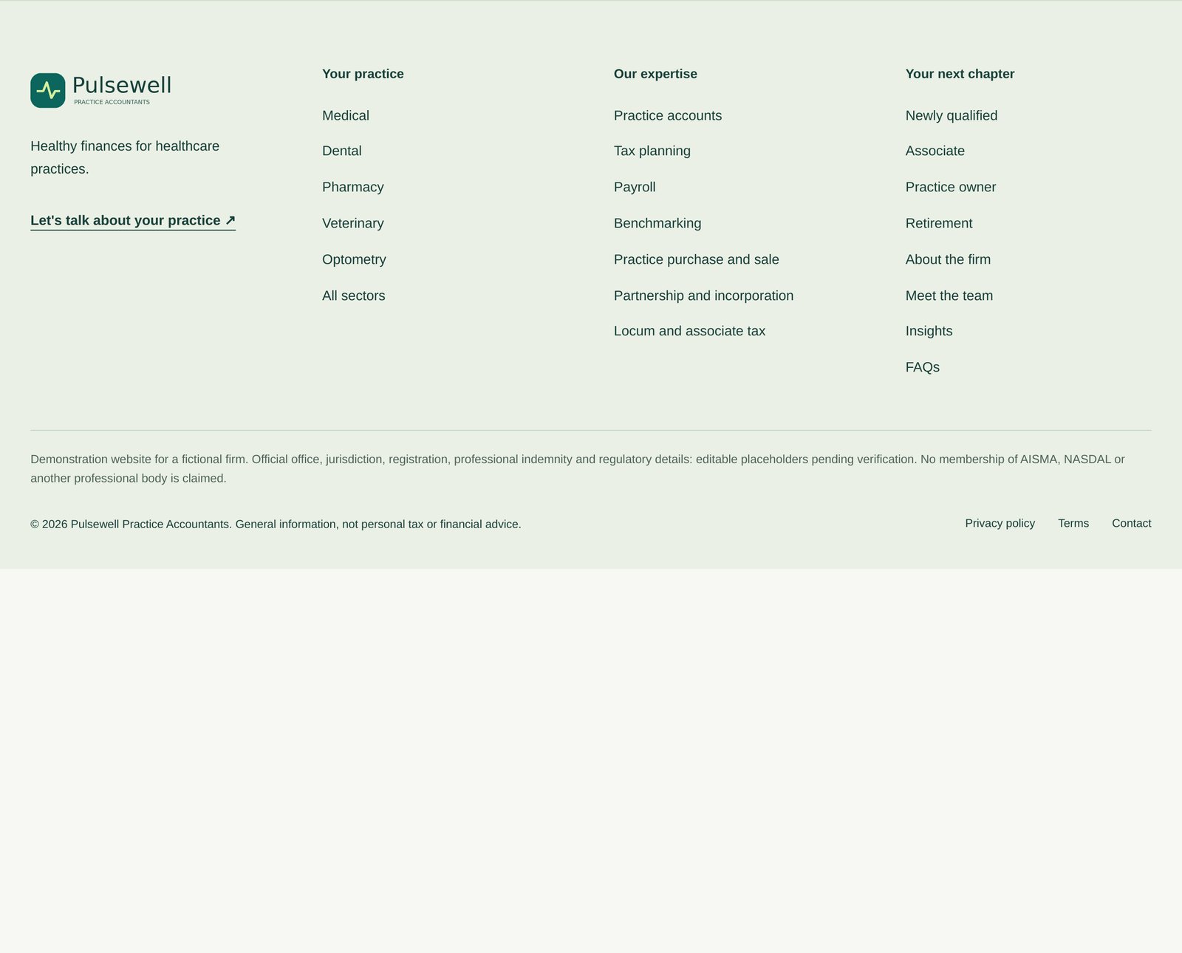Visit the Veterinary sector page
Image resolution: width=1182 pixels, height=953 pixels.
point(353,223)
